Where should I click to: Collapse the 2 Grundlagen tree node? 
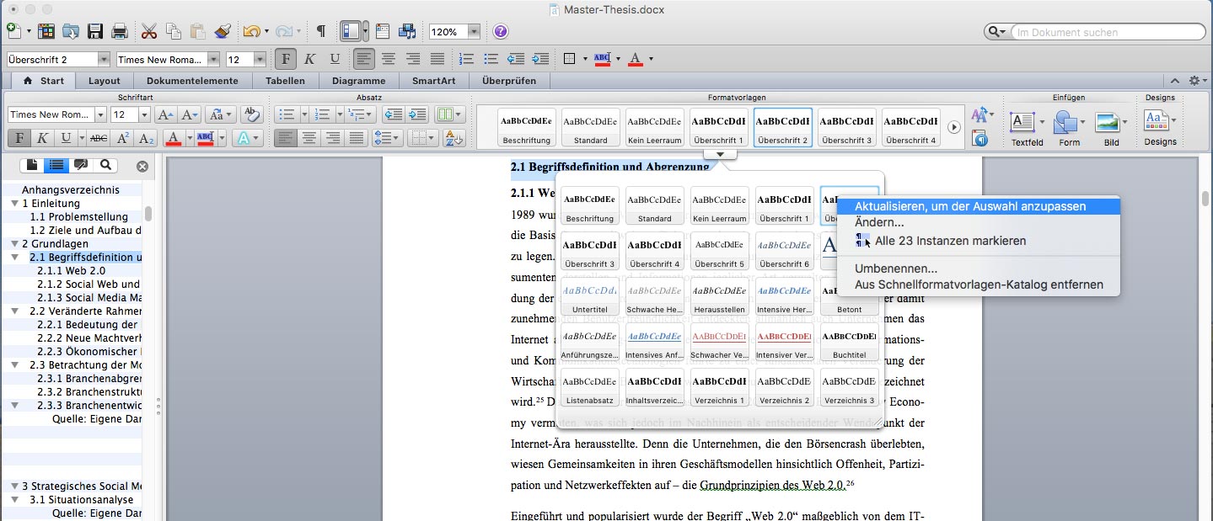pos(14,244)
